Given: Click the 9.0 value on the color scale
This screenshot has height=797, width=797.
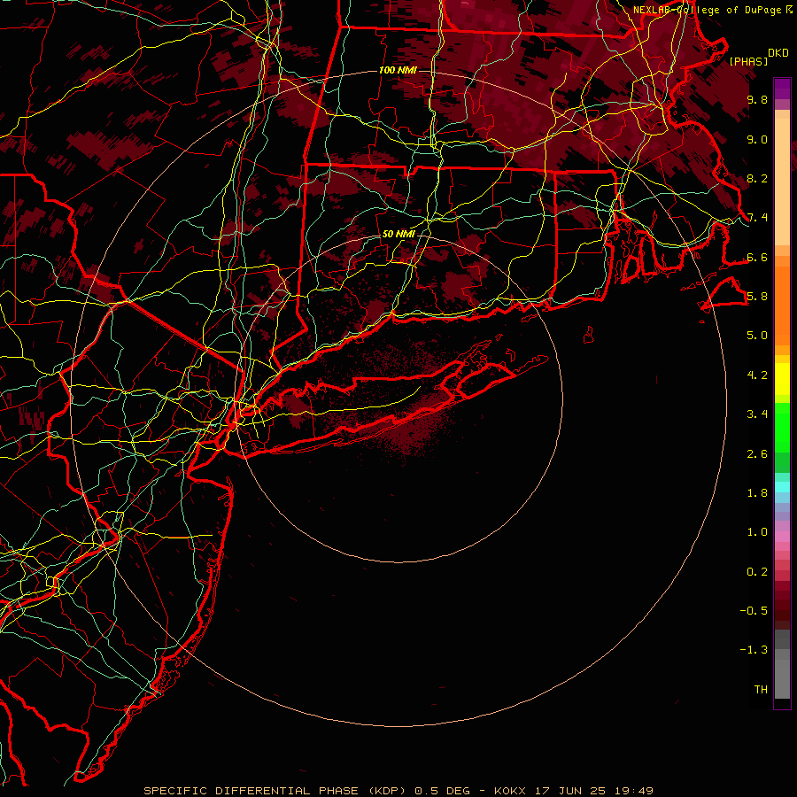Looking at the screenshot, I should click(757, 139).
